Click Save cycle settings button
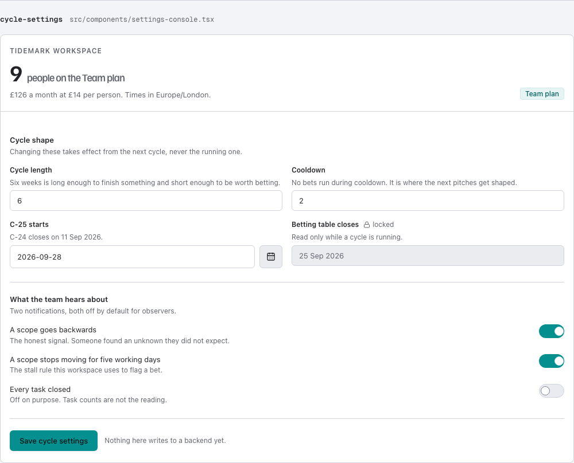The image size is (574, 463). (x=53, y=441)
